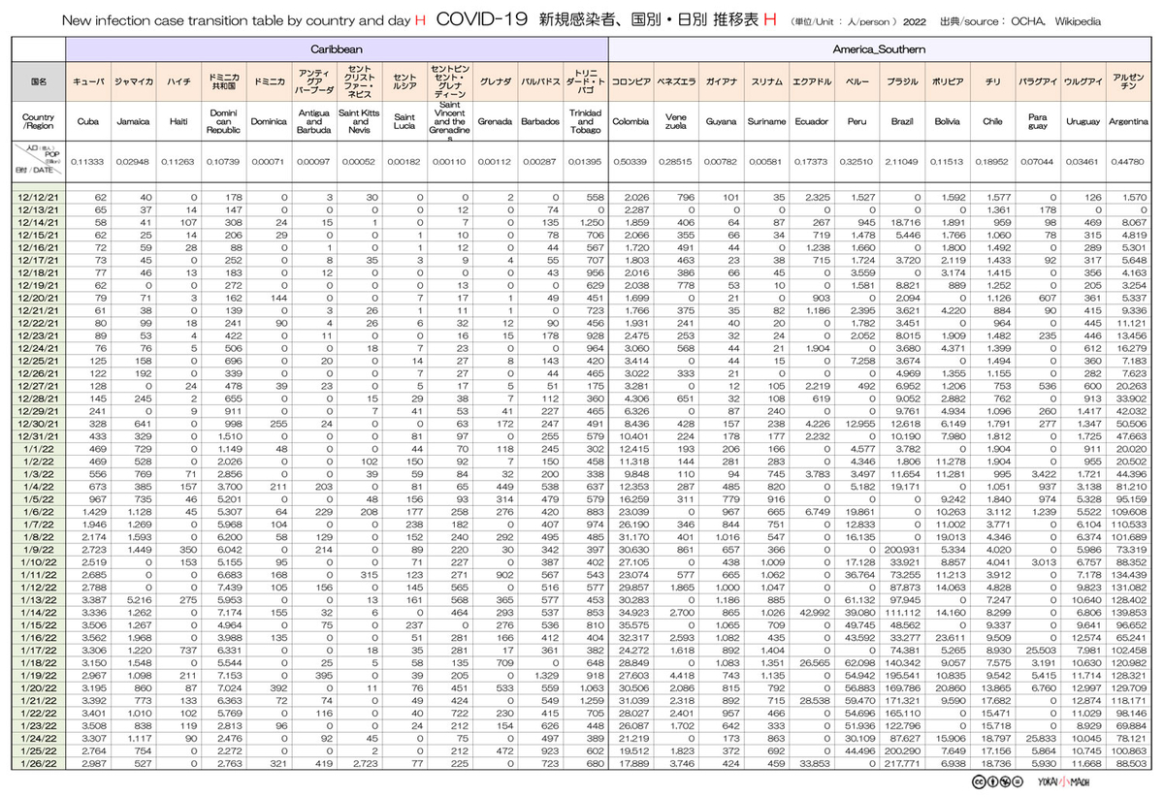Select the ドミニカ共和国 column header

(223, 82)
